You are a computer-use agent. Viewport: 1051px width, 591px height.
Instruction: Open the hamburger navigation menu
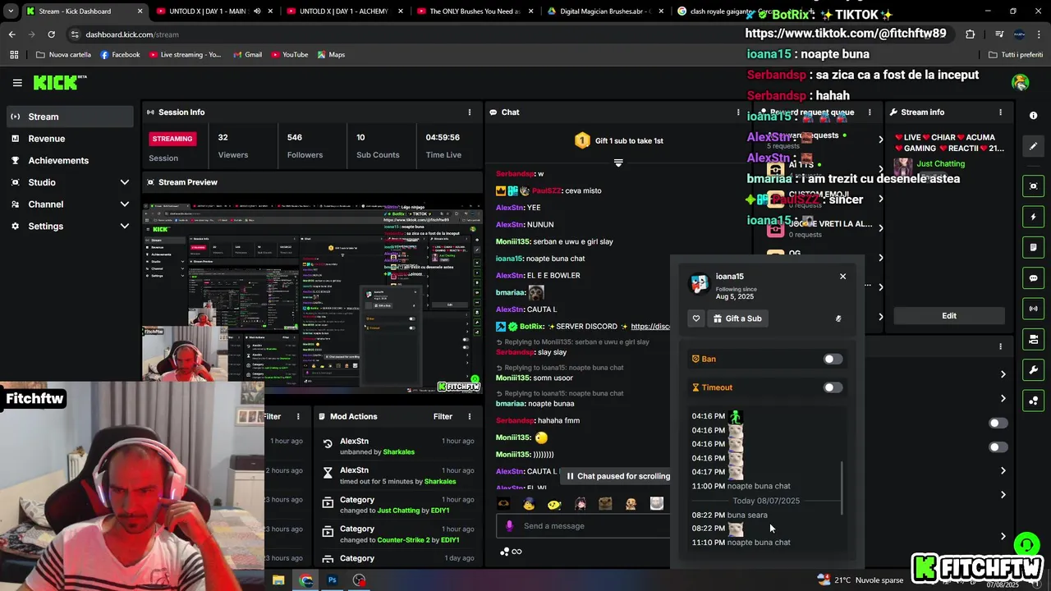17,83
